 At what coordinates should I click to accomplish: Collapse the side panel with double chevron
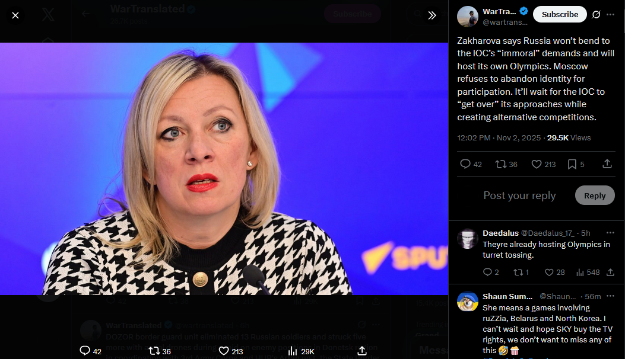[x=432, y=15]
